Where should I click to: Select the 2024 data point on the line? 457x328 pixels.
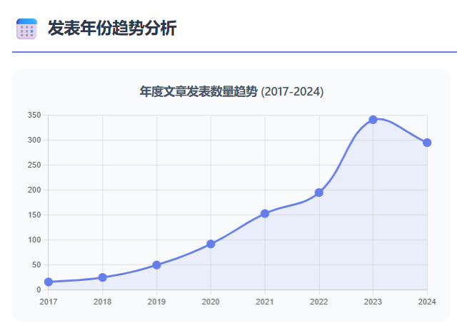click(x=427, y=143)
